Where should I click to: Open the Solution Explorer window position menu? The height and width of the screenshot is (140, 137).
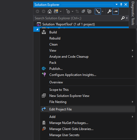[117, 4]
